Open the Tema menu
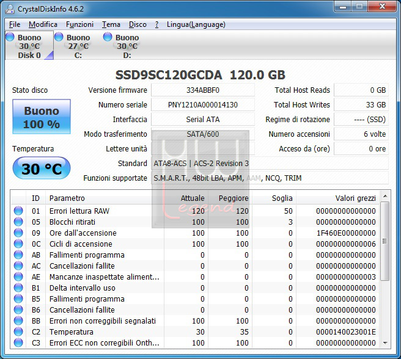 (111, 24)
